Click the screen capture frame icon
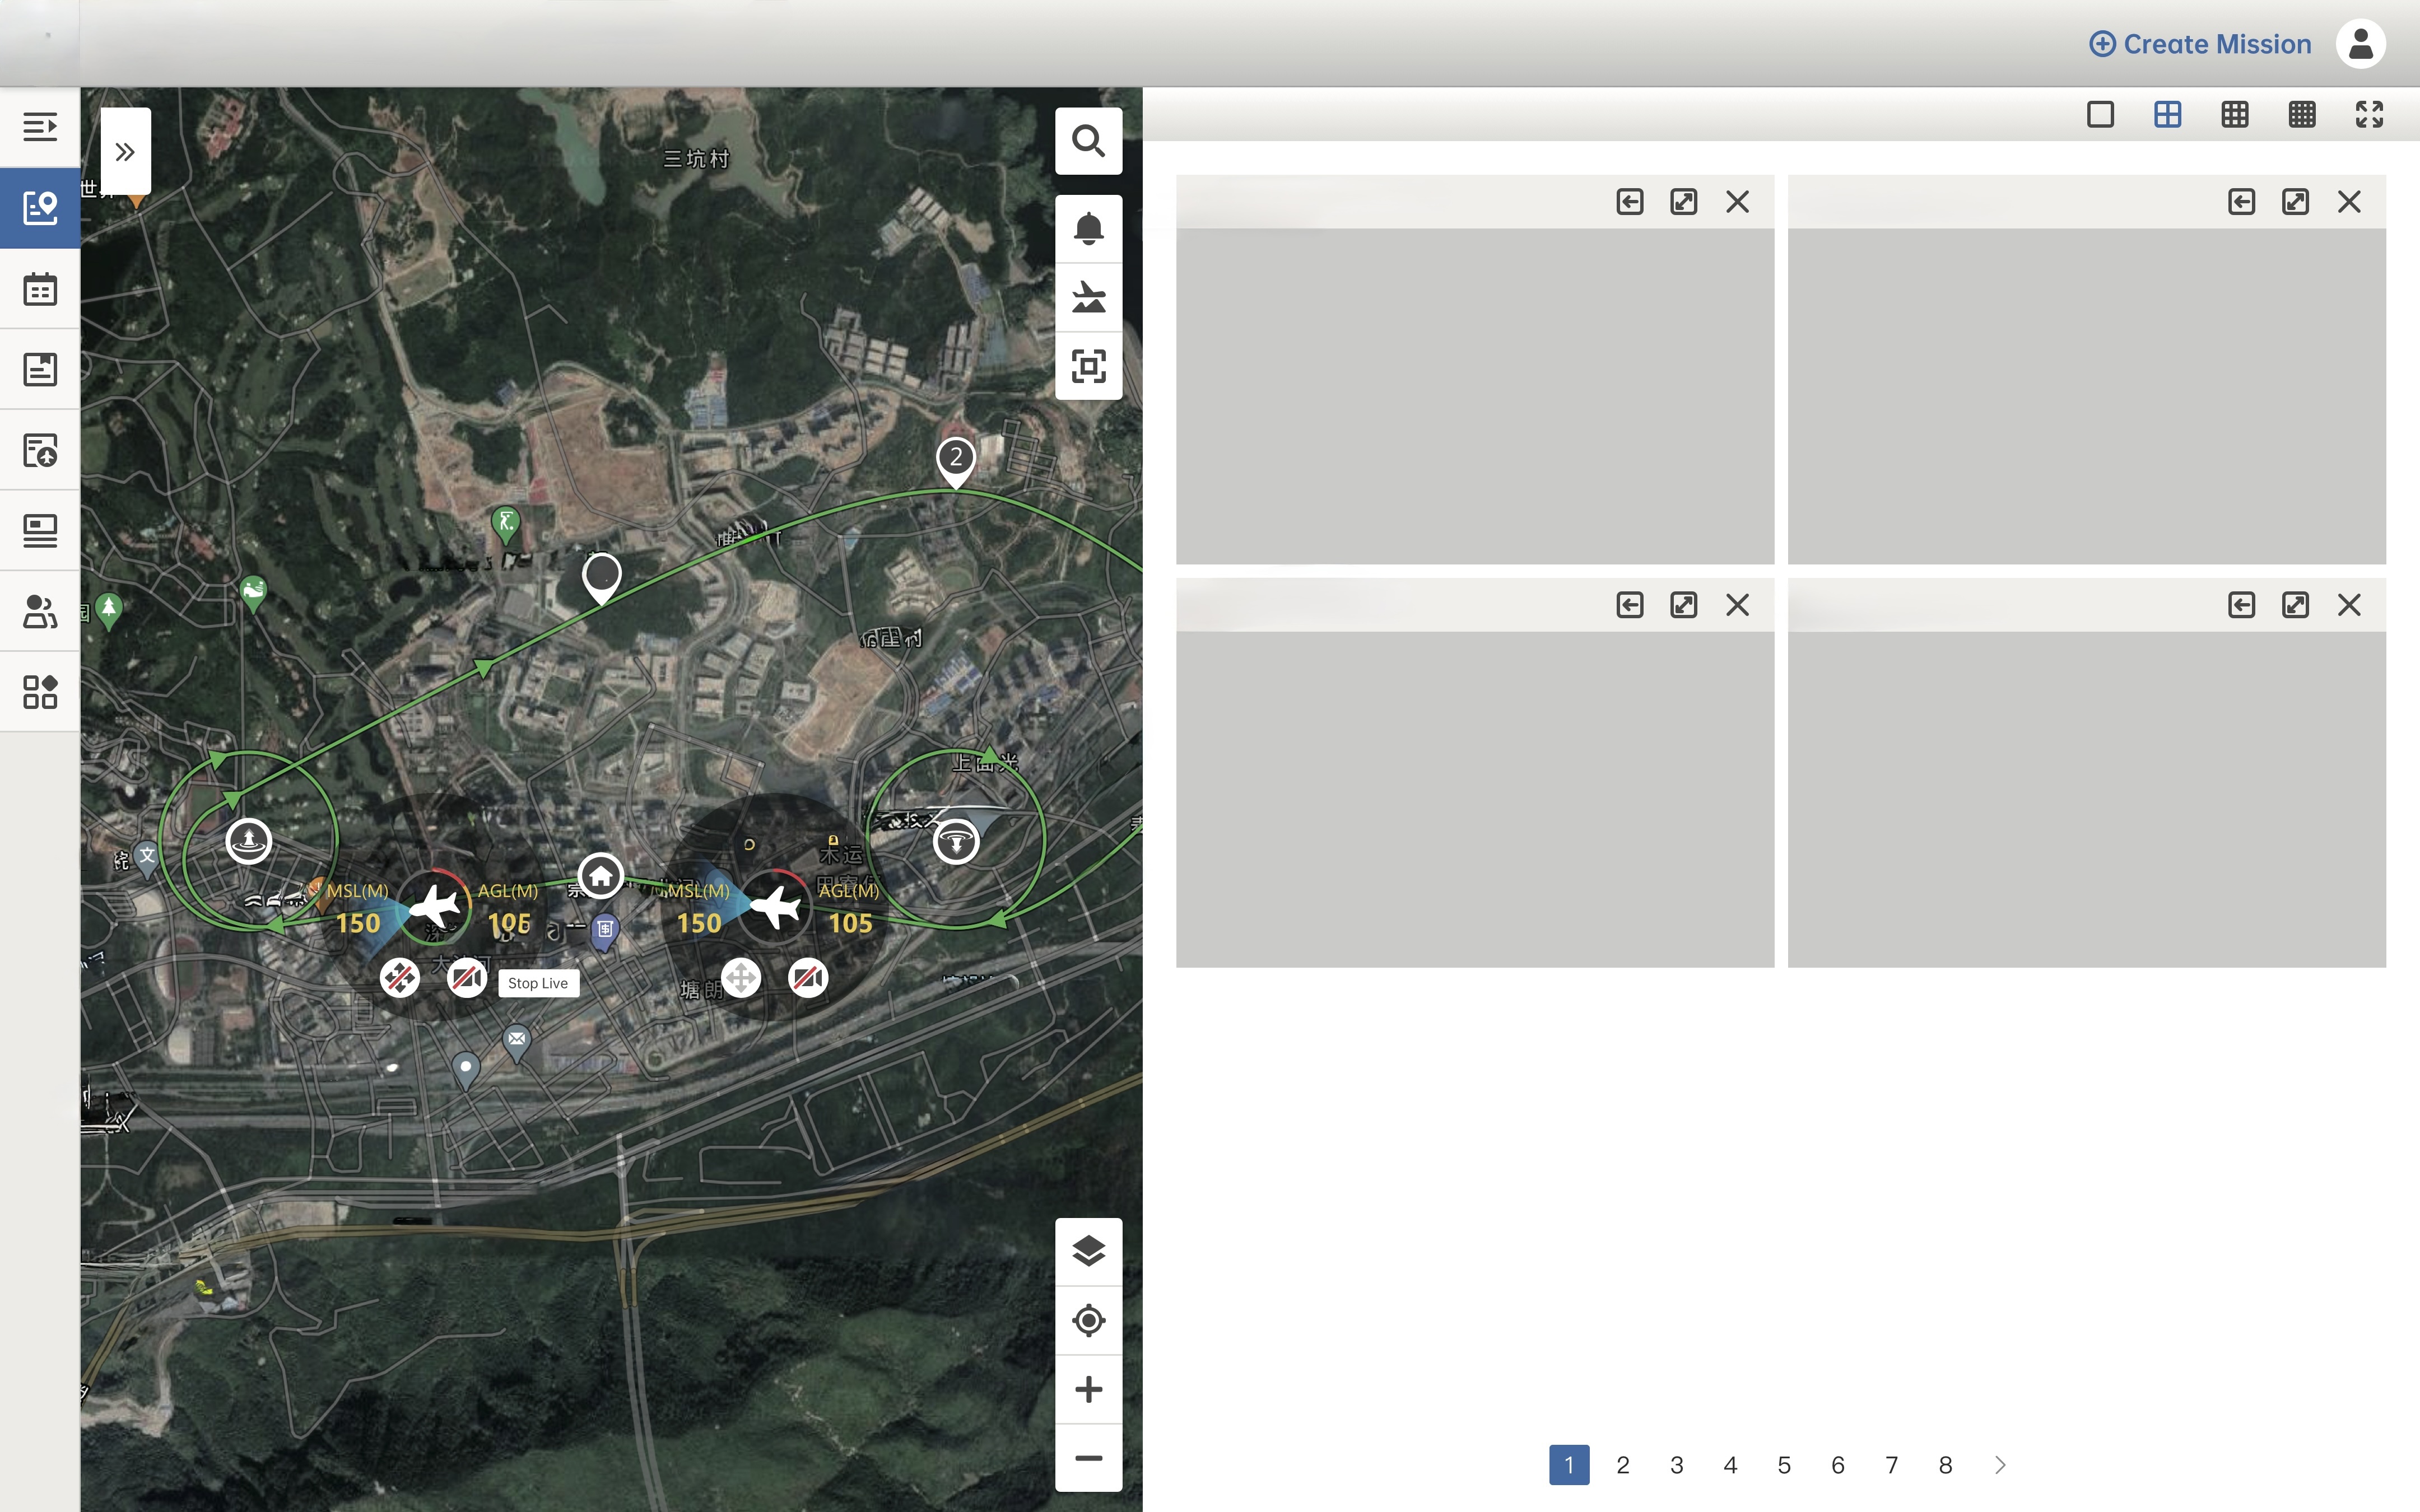This screenshot has width=2420, height=1512. 1089,366
